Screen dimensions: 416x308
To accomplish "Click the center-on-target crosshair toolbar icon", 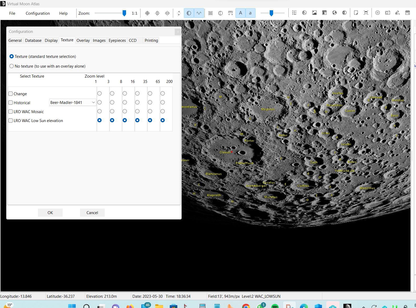I will 147,13.
